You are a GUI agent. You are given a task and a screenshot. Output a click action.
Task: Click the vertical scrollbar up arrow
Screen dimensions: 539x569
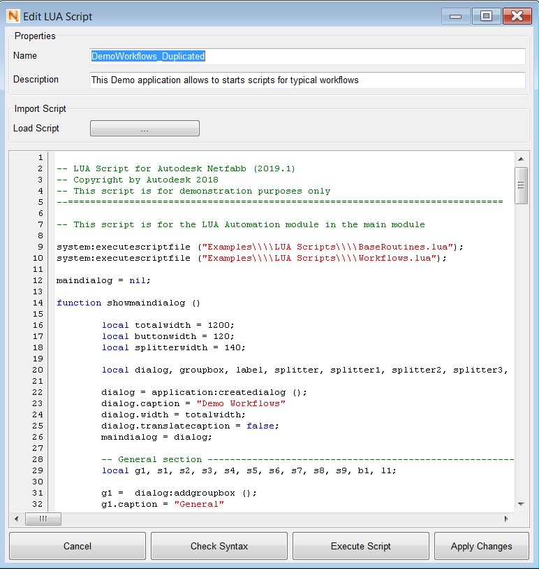522,159
